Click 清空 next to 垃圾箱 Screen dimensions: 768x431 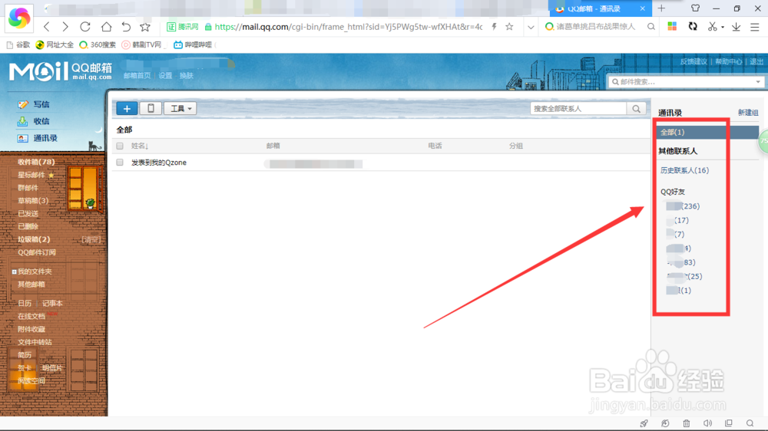91,239
